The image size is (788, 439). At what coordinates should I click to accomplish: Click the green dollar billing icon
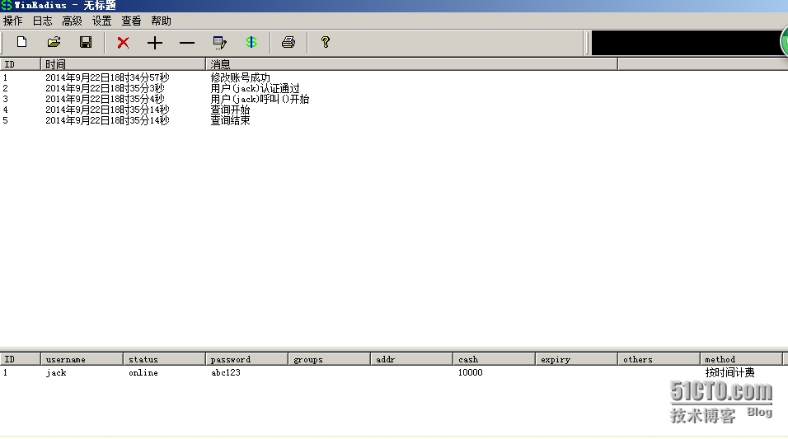click(x=251, y=42)
